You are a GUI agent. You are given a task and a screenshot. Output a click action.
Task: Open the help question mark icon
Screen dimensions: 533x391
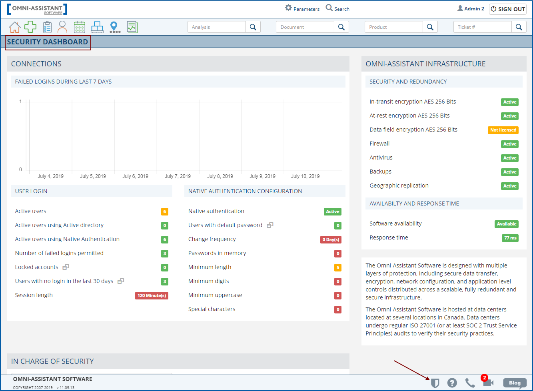452,383
